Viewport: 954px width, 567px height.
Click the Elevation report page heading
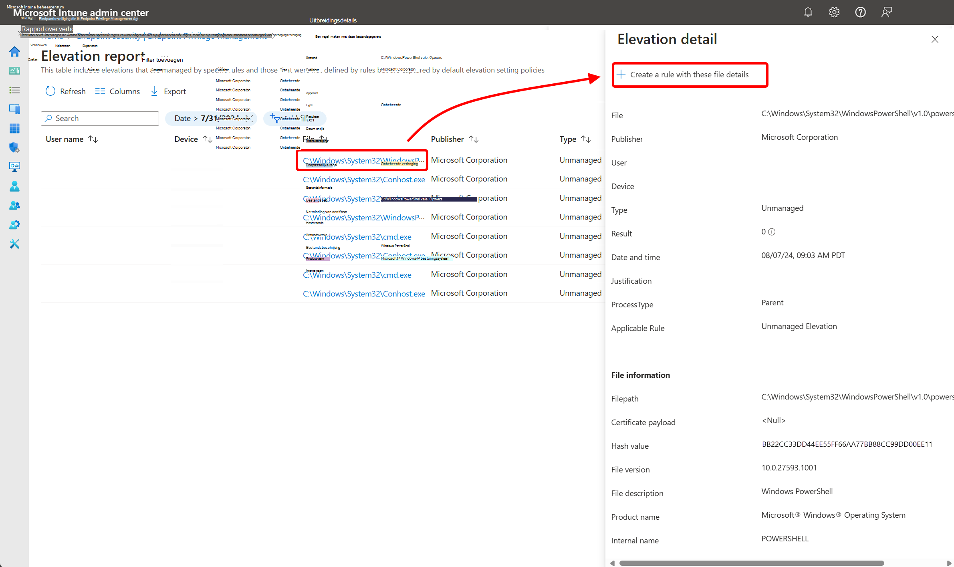pyautogui.click(x=93, y=56)
